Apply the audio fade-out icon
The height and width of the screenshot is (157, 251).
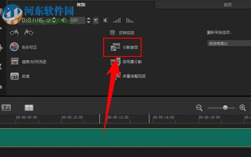pyautogui.click(x=130, y=21)
